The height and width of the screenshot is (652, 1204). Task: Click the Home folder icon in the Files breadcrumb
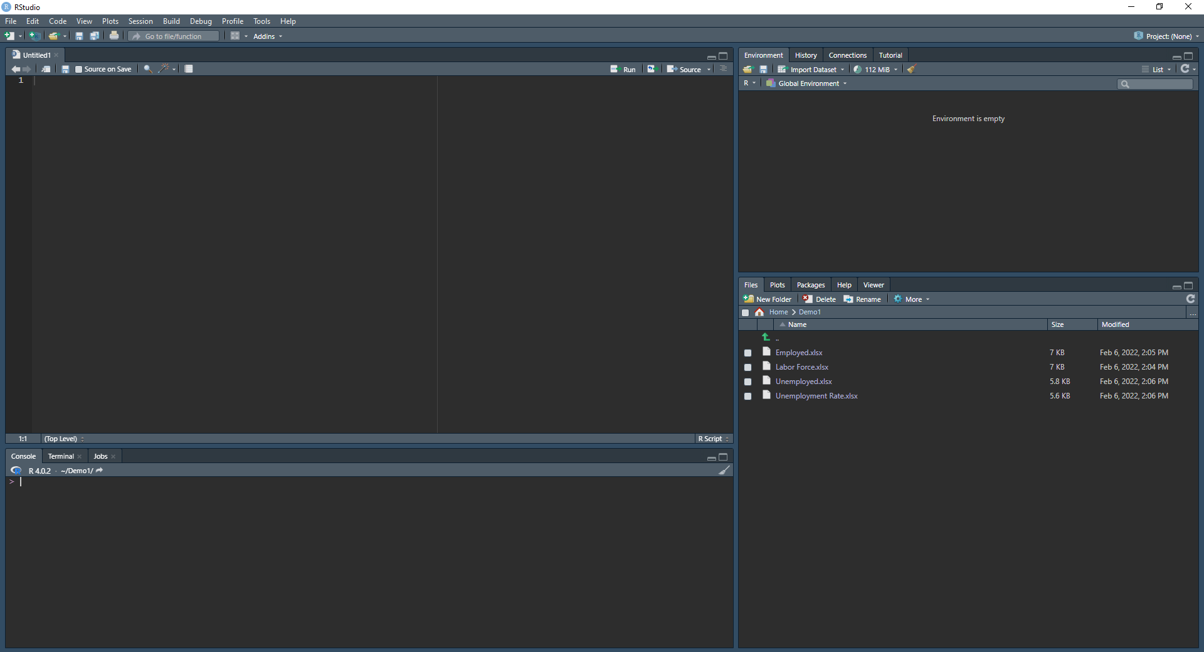pos(759,312)
